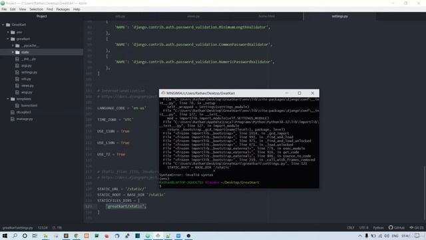Show hidden system tray icons
This screenshot has width=426, height=240.
[360, 236]
